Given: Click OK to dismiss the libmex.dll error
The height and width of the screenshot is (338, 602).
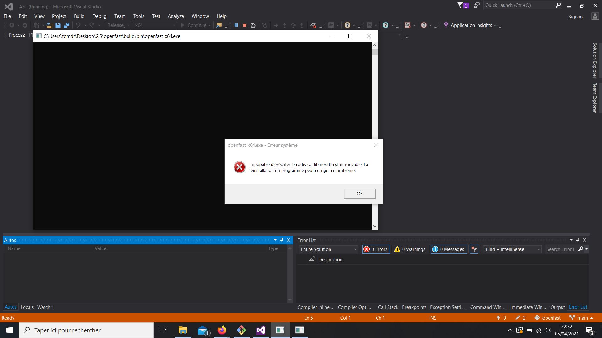Looking at the screenshot, I should (359, 193).
